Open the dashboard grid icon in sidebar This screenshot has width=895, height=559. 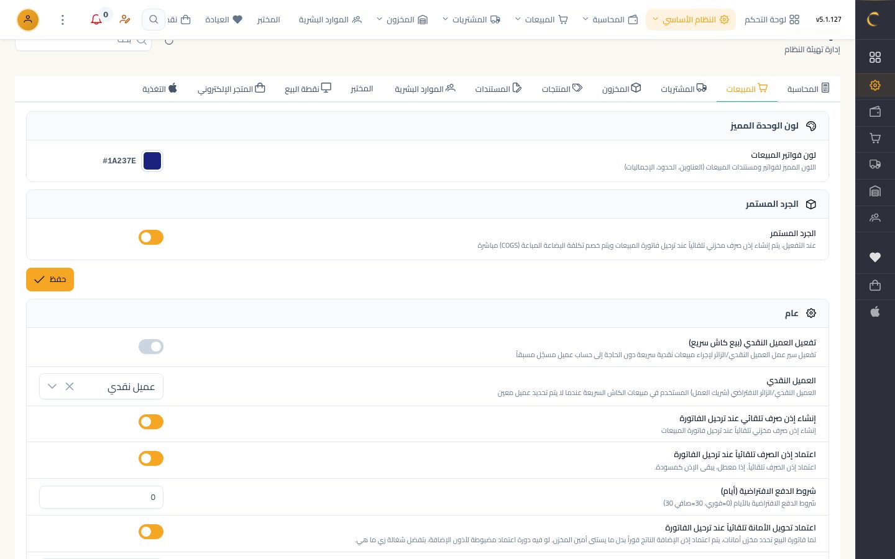pos(875,57)
